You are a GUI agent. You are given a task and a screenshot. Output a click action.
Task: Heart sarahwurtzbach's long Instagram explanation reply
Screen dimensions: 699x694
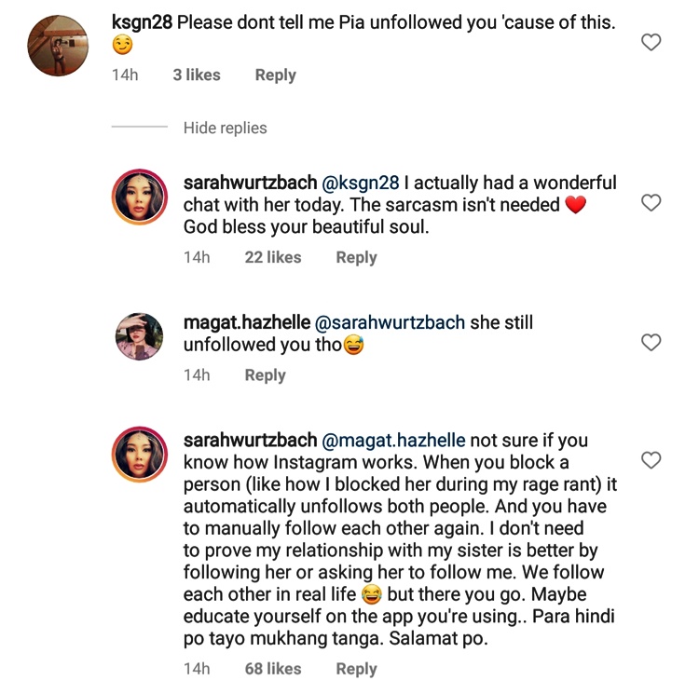[652, 460]
